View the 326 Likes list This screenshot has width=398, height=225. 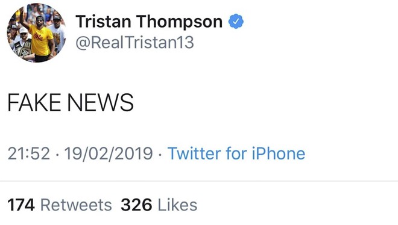click(159, 205)
